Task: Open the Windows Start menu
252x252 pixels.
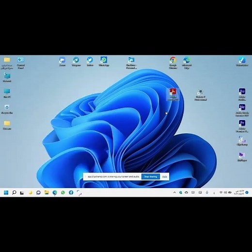Action: [x=6, y=192]
